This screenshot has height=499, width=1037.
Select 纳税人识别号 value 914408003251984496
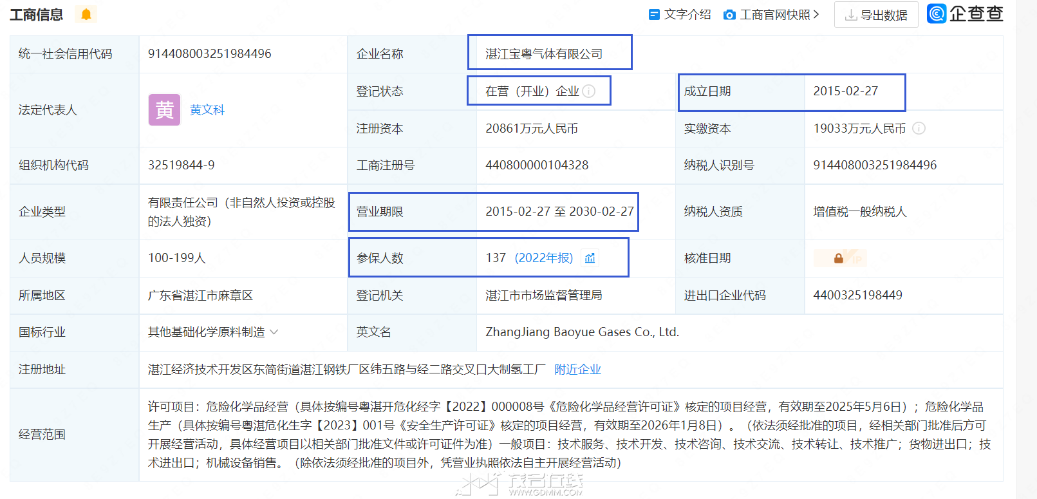click(x=875, y=165)
